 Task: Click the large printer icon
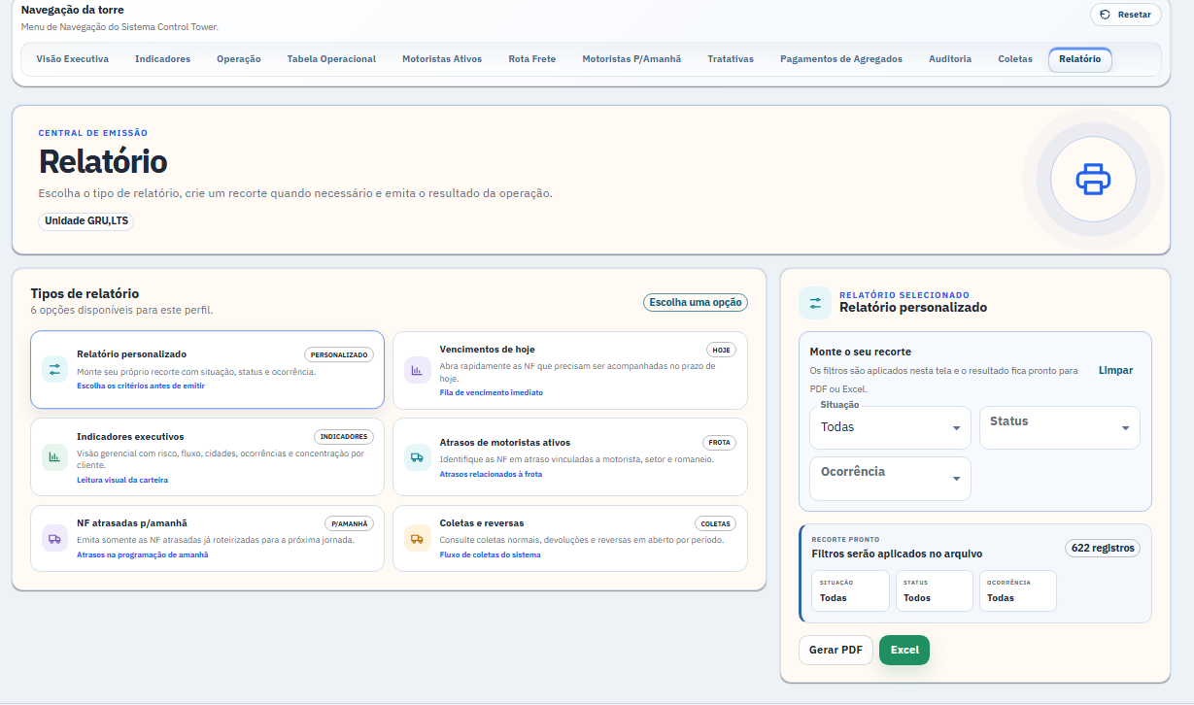[x=1092, y=180]
